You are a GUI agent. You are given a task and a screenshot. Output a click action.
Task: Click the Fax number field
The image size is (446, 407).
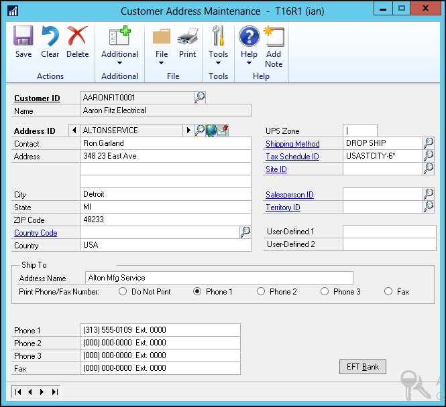pyautogui.click(x=160, y=368)
